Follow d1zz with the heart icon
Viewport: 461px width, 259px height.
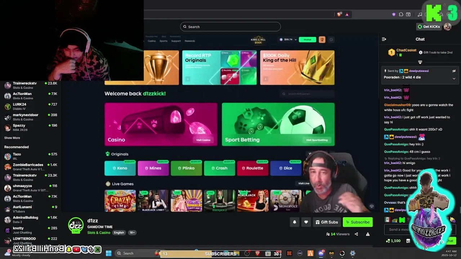pos(306,222)
